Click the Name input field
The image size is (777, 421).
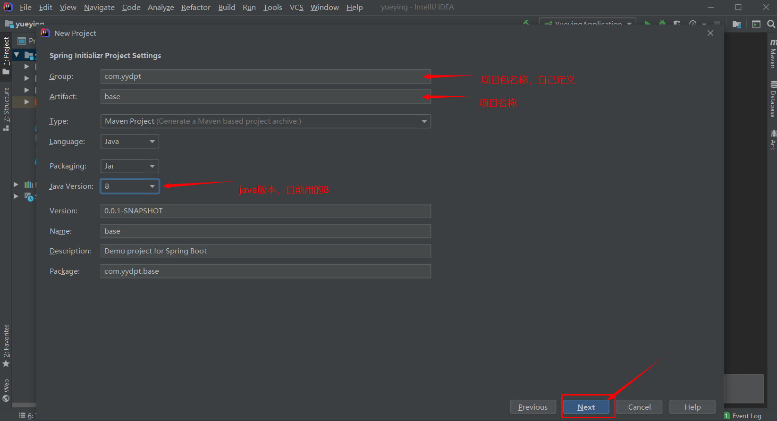pos(266,231)
